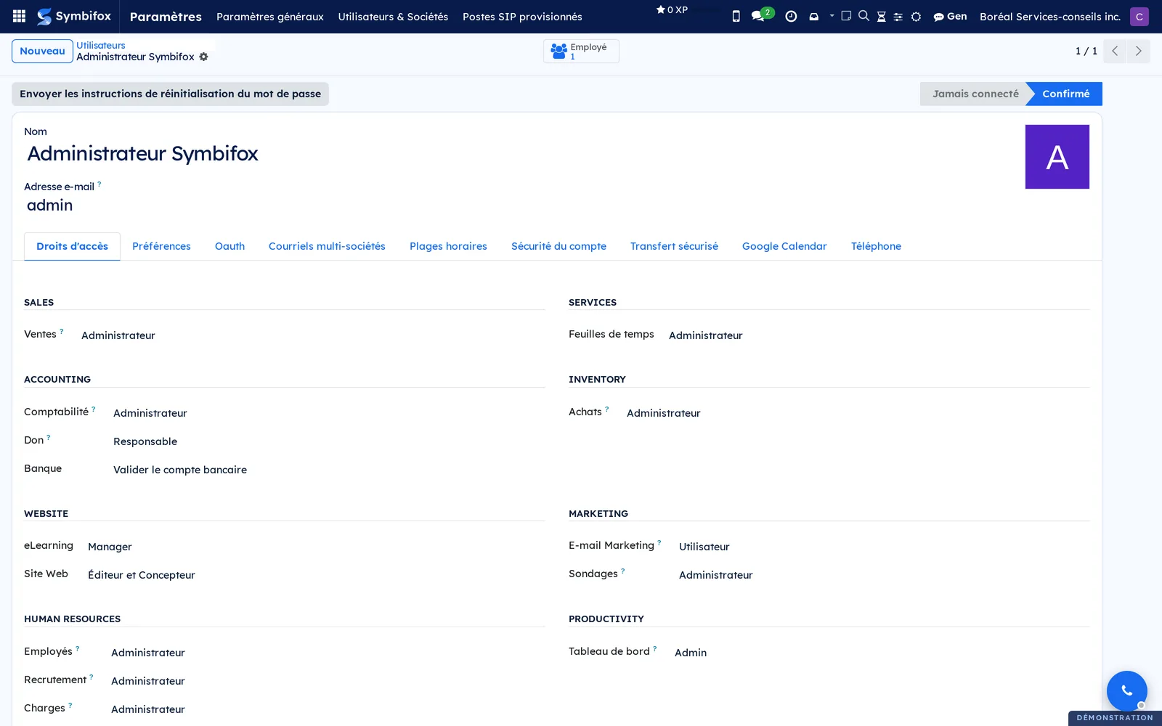Open the mobile phone icon in top bar

(x=736, y=16)
